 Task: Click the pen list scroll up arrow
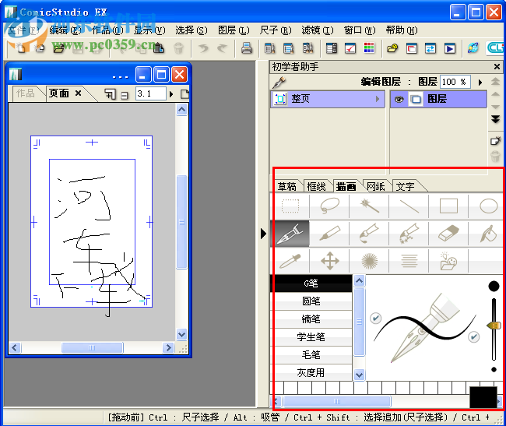coord(359,281)
